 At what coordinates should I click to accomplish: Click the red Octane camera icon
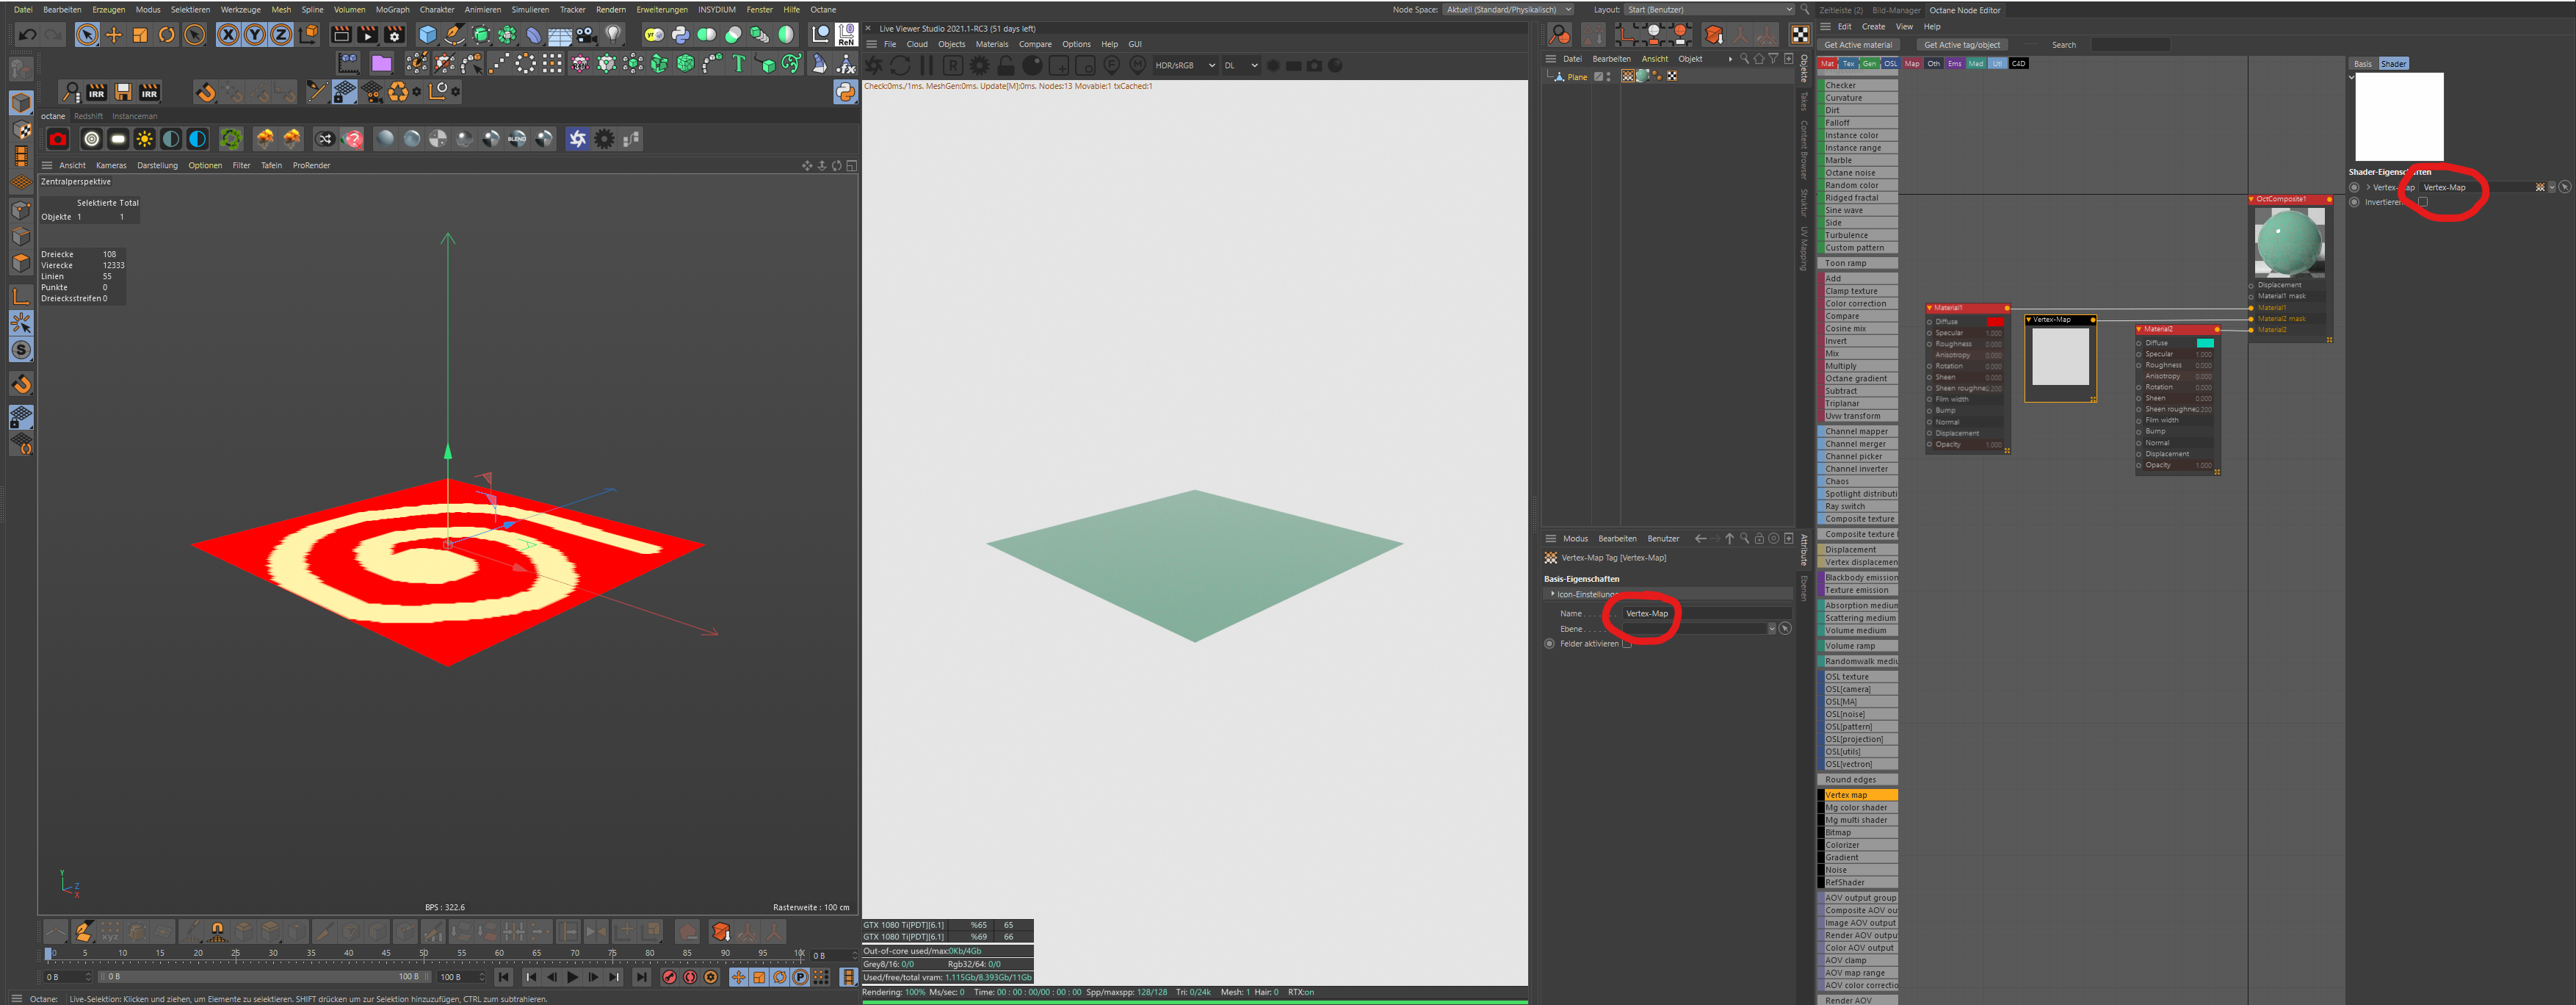(x=58, y=139)
